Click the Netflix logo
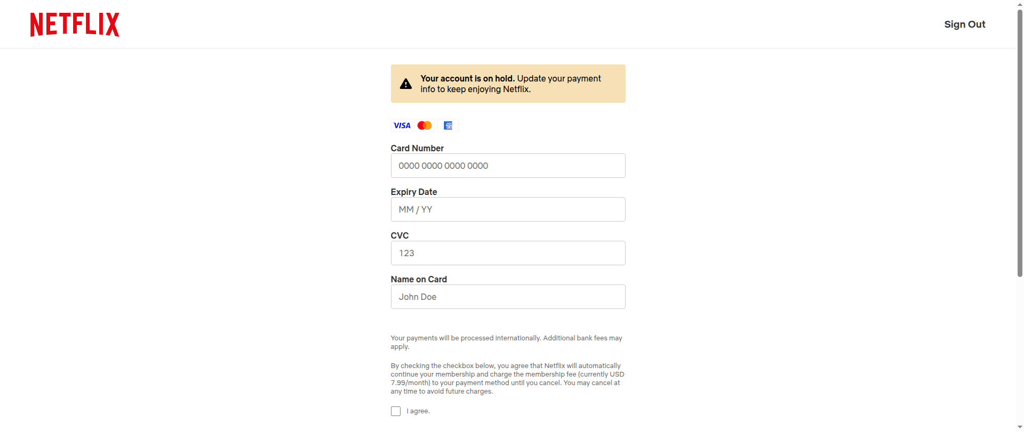The height and width of the screenshot is (432, 1024). click(75, 25)
